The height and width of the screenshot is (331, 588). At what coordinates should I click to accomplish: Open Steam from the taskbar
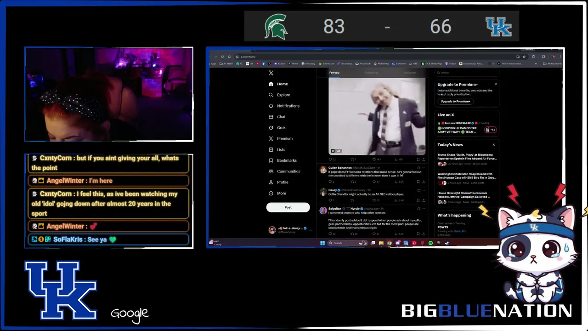[x=447, y=243]
